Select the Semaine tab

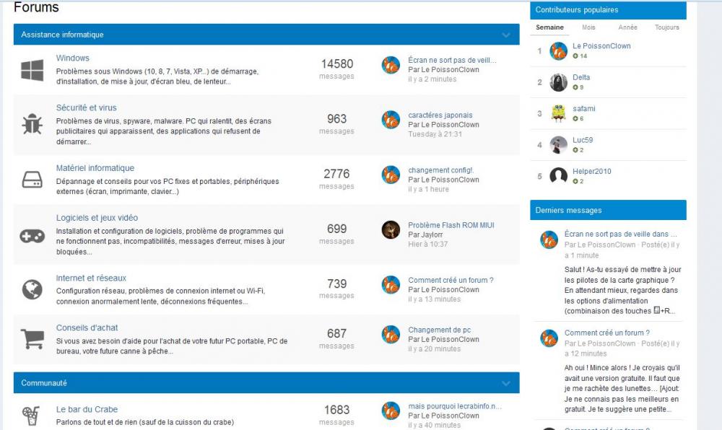click(549, 27)
